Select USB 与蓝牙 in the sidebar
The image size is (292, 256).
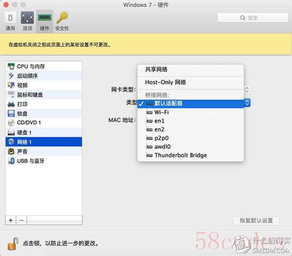[30, 161]
